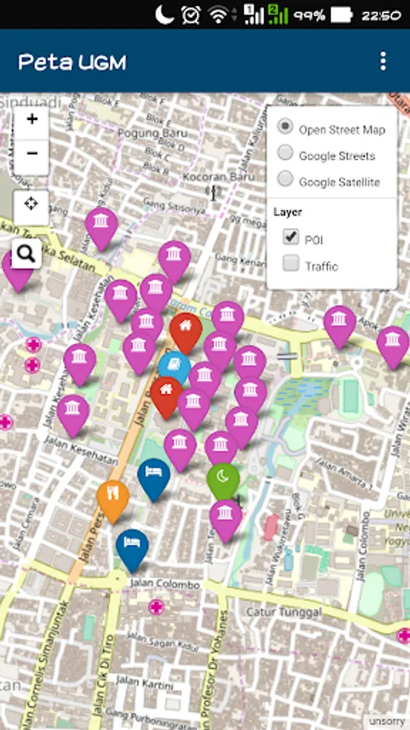Image resolution: width=410 pixels, height=730 pixels.
Task: Tap the locate-me crosshair button
Action: click(x=31, y=206)
